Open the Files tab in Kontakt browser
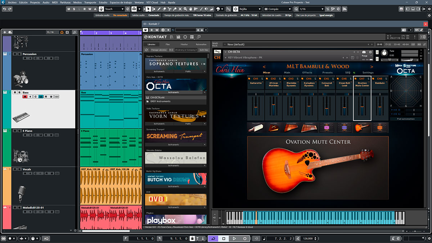This screenshot has height=243, width=432. [x=168, y=44]
